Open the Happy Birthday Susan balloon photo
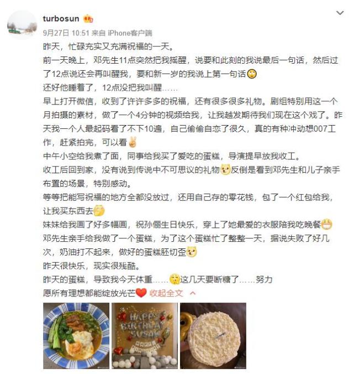 145,336
